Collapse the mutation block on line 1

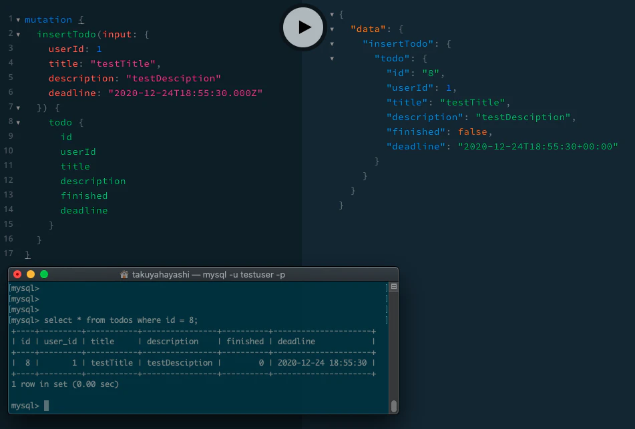pos(18,20)
